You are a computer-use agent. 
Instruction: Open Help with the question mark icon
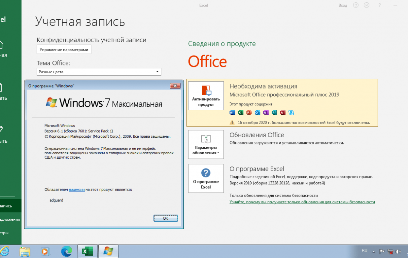(379, 5)
